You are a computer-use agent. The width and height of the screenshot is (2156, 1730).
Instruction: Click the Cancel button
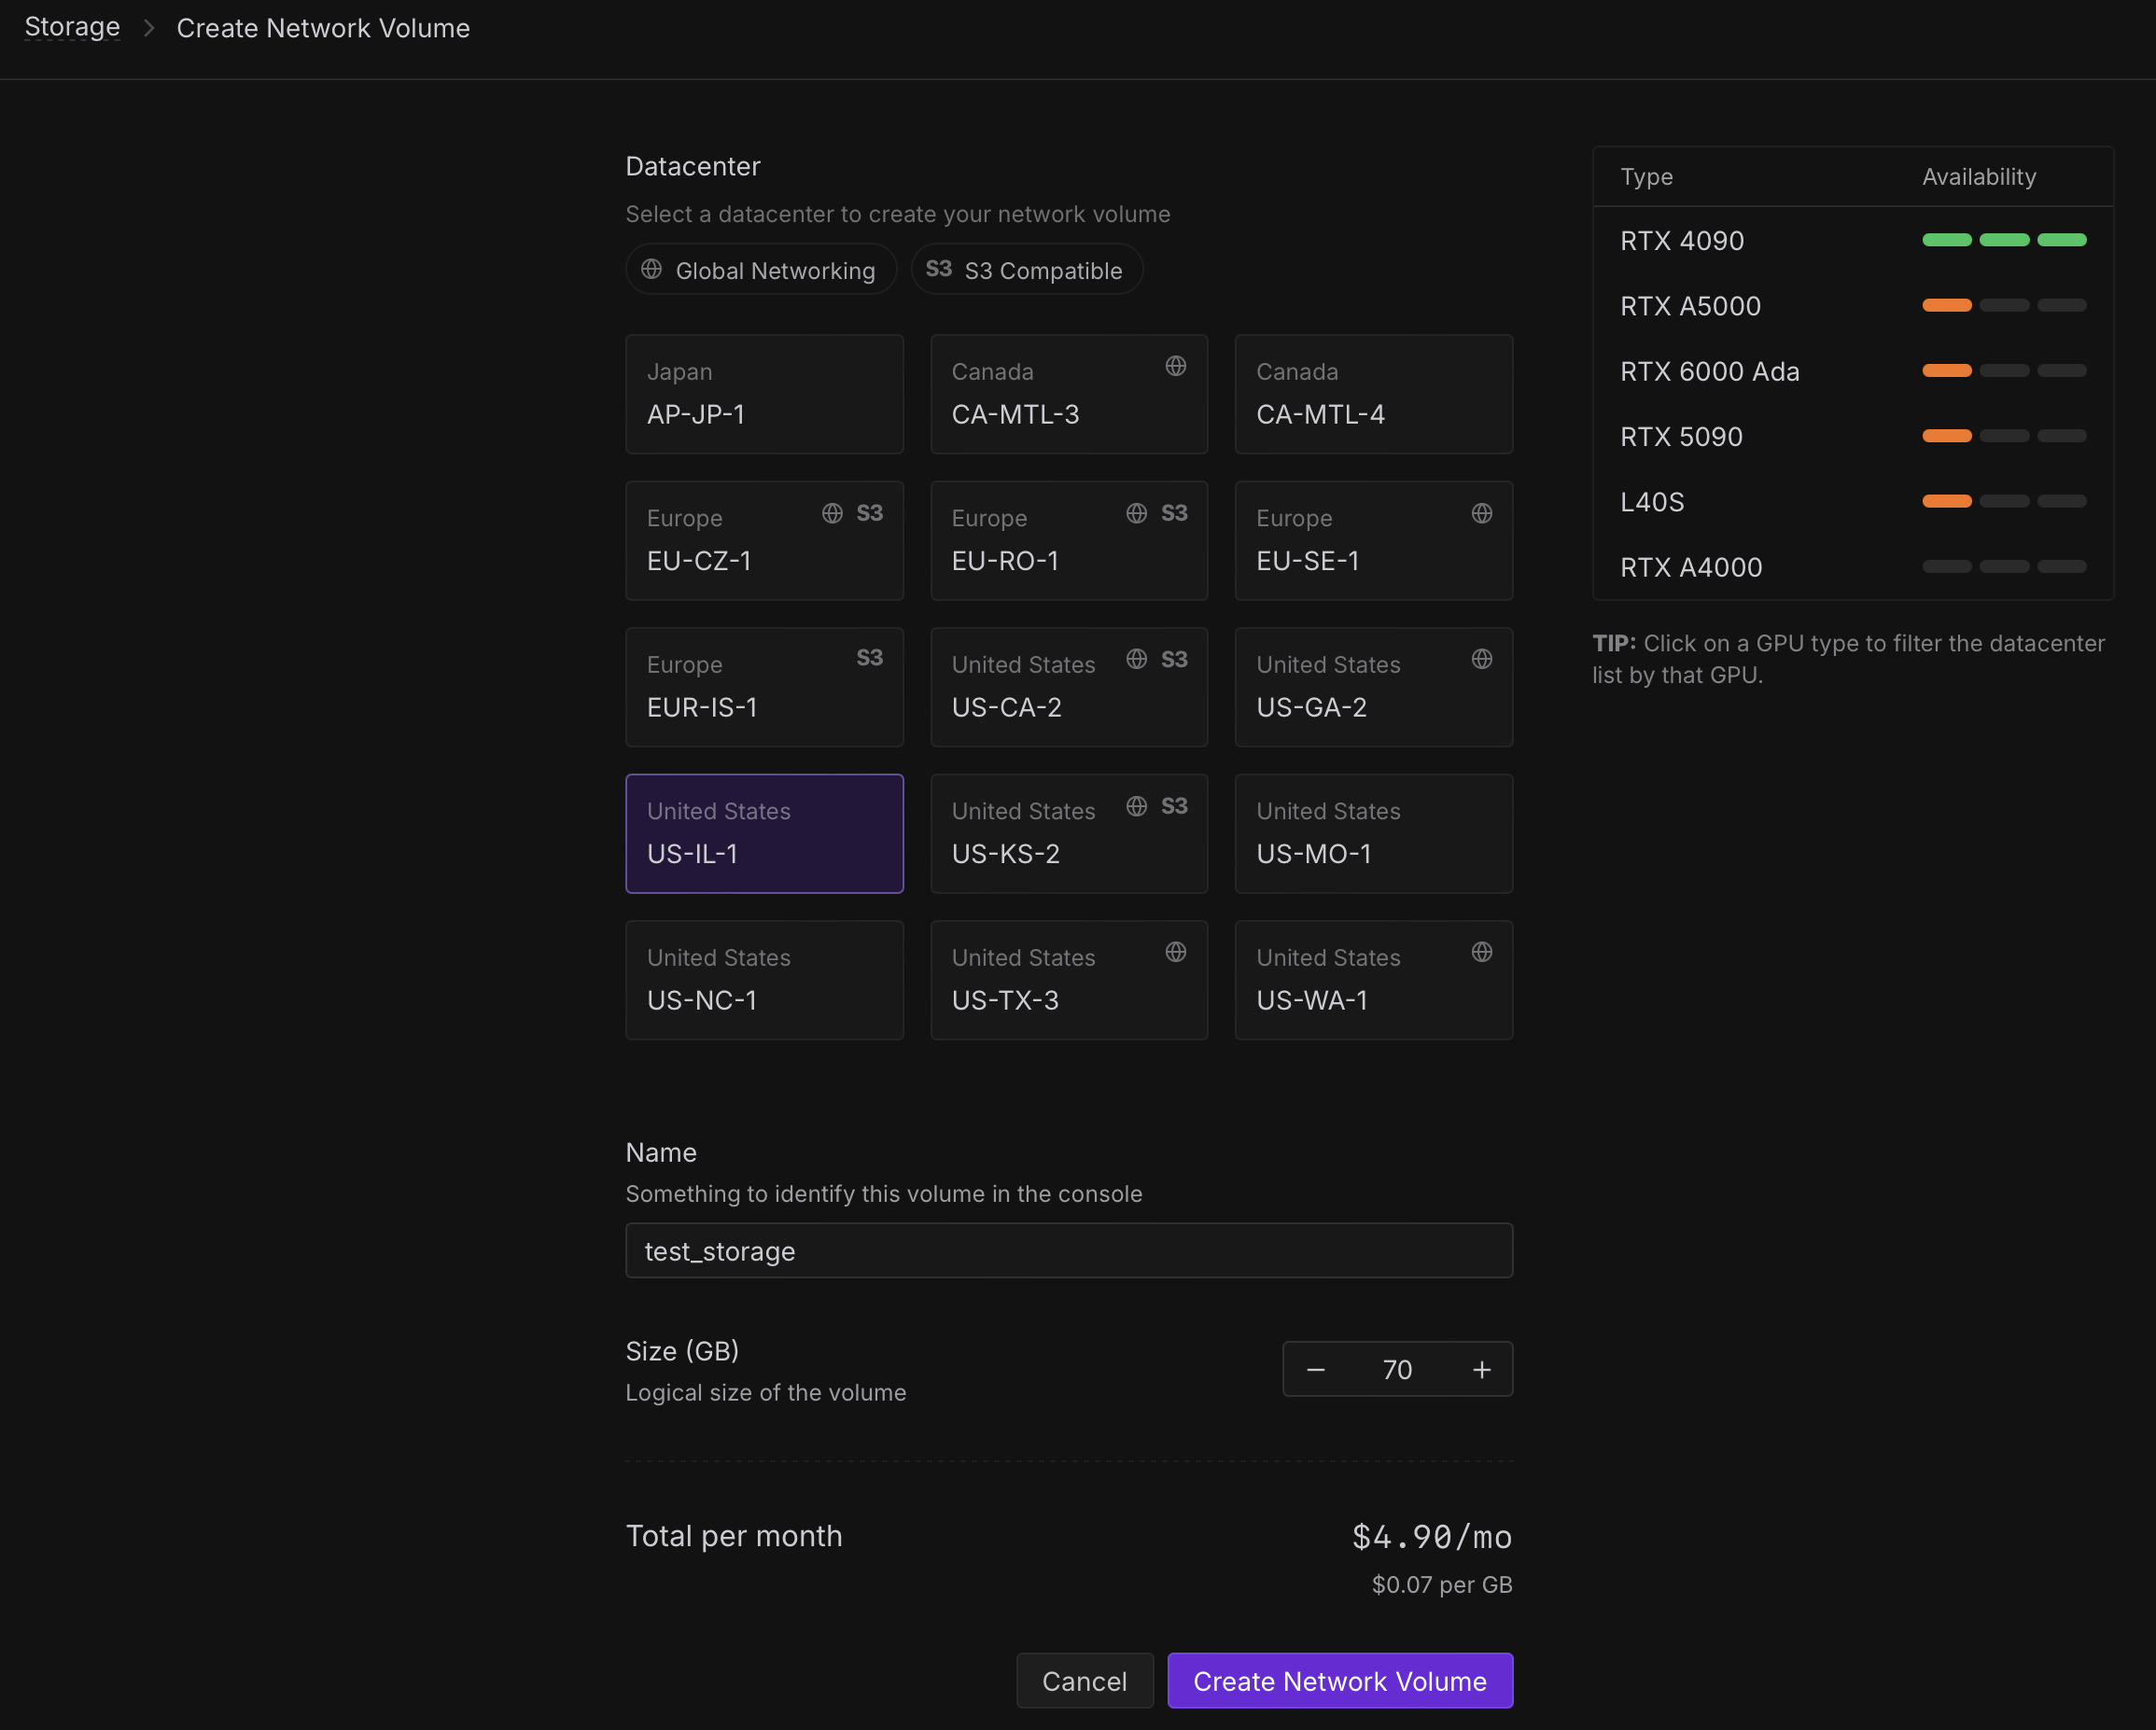pos(1084,1681)
